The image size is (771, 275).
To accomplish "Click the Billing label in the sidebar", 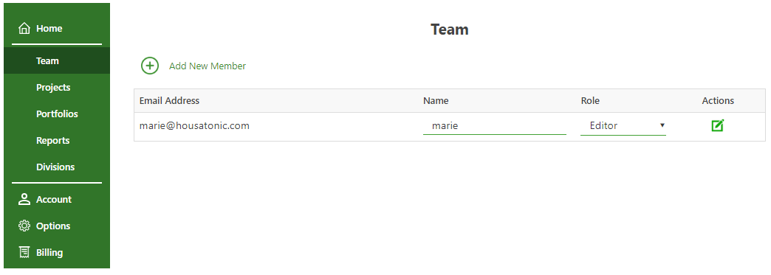I will 49,252.
